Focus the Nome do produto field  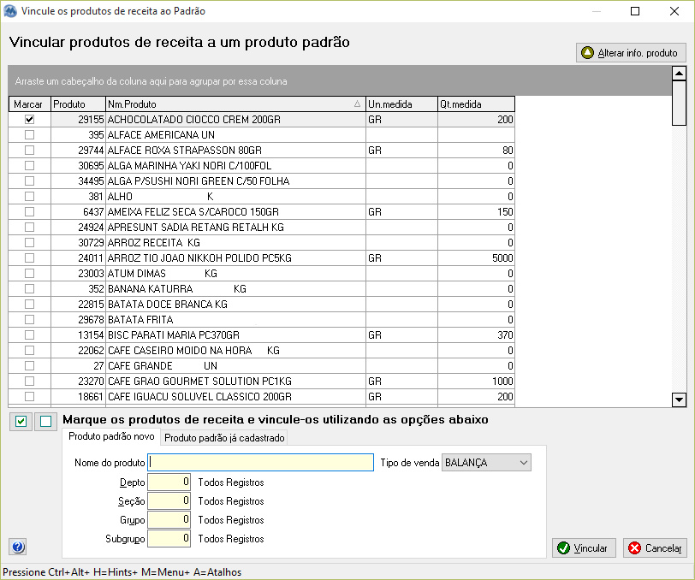coord(260,463)
